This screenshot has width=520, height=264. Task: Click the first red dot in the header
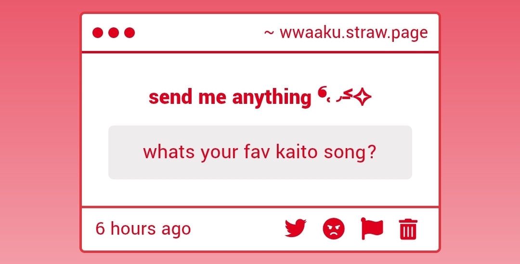(x=98, y=33)
